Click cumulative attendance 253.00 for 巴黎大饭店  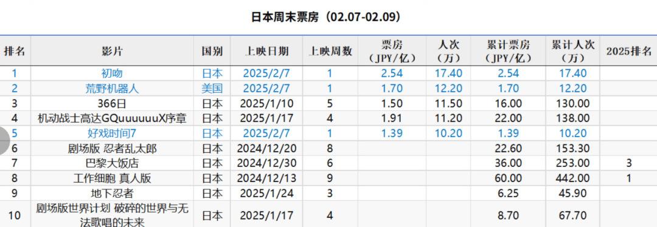coord(573,163)
